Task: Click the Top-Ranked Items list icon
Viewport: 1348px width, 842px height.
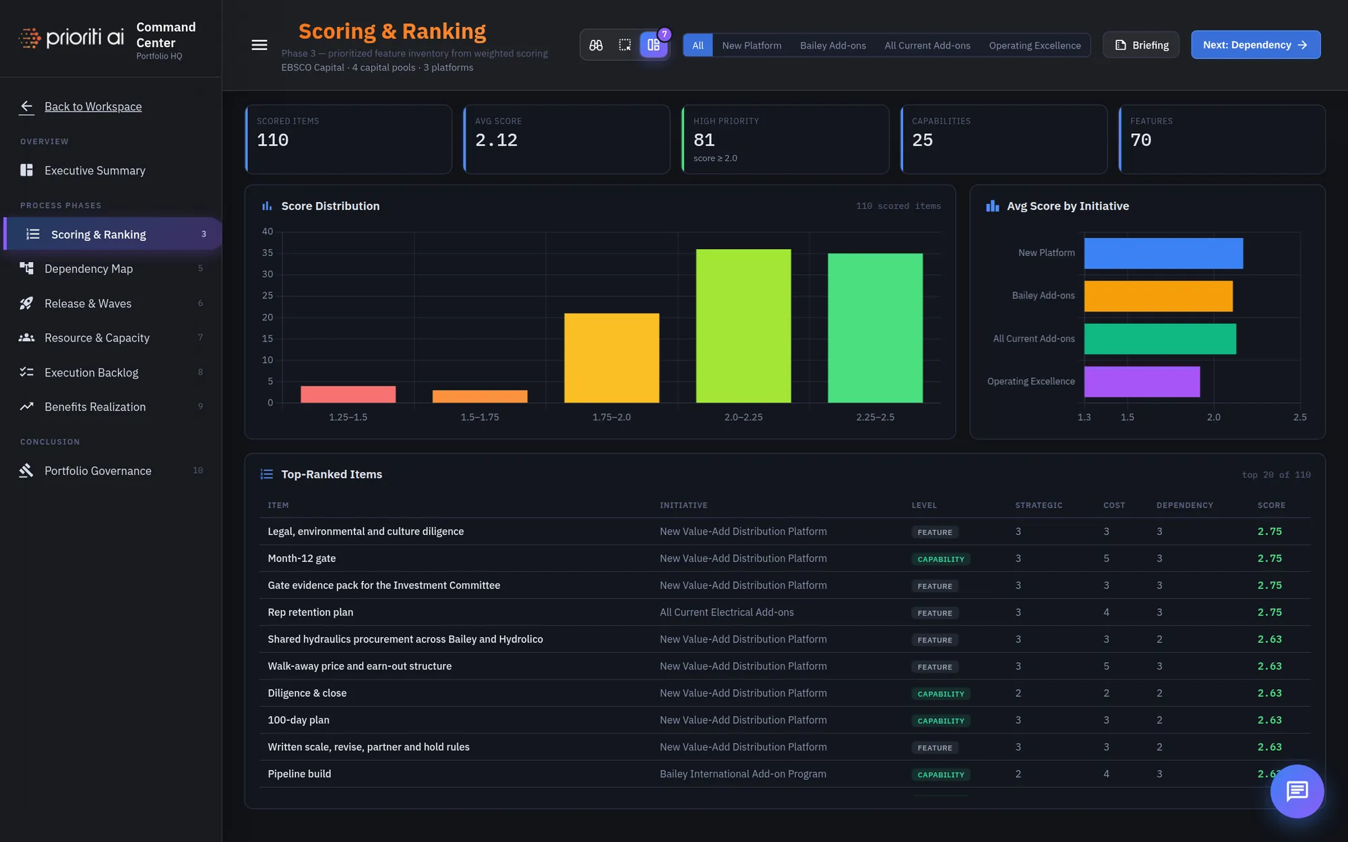Action: [267, 474]
